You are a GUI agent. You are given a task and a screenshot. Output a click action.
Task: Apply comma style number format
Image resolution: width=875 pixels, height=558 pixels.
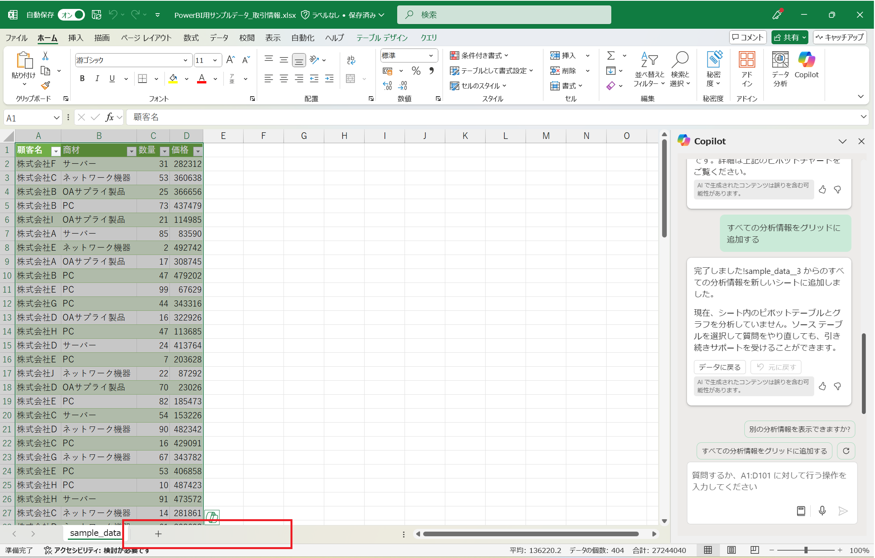(431, 71)
